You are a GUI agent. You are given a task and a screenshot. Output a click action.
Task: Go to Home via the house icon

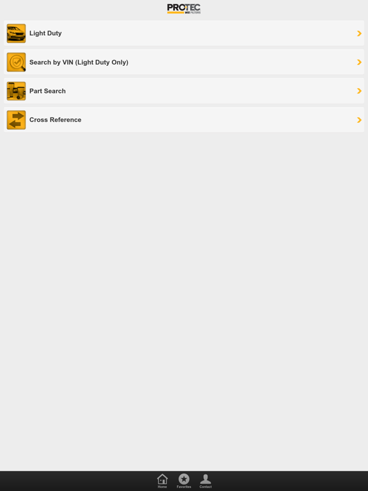162,479
